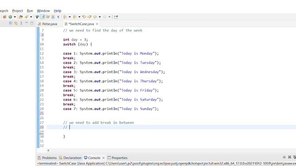Click the 'break;' statement on line 13
Screen dimensions: 296x166
(69, 58)
